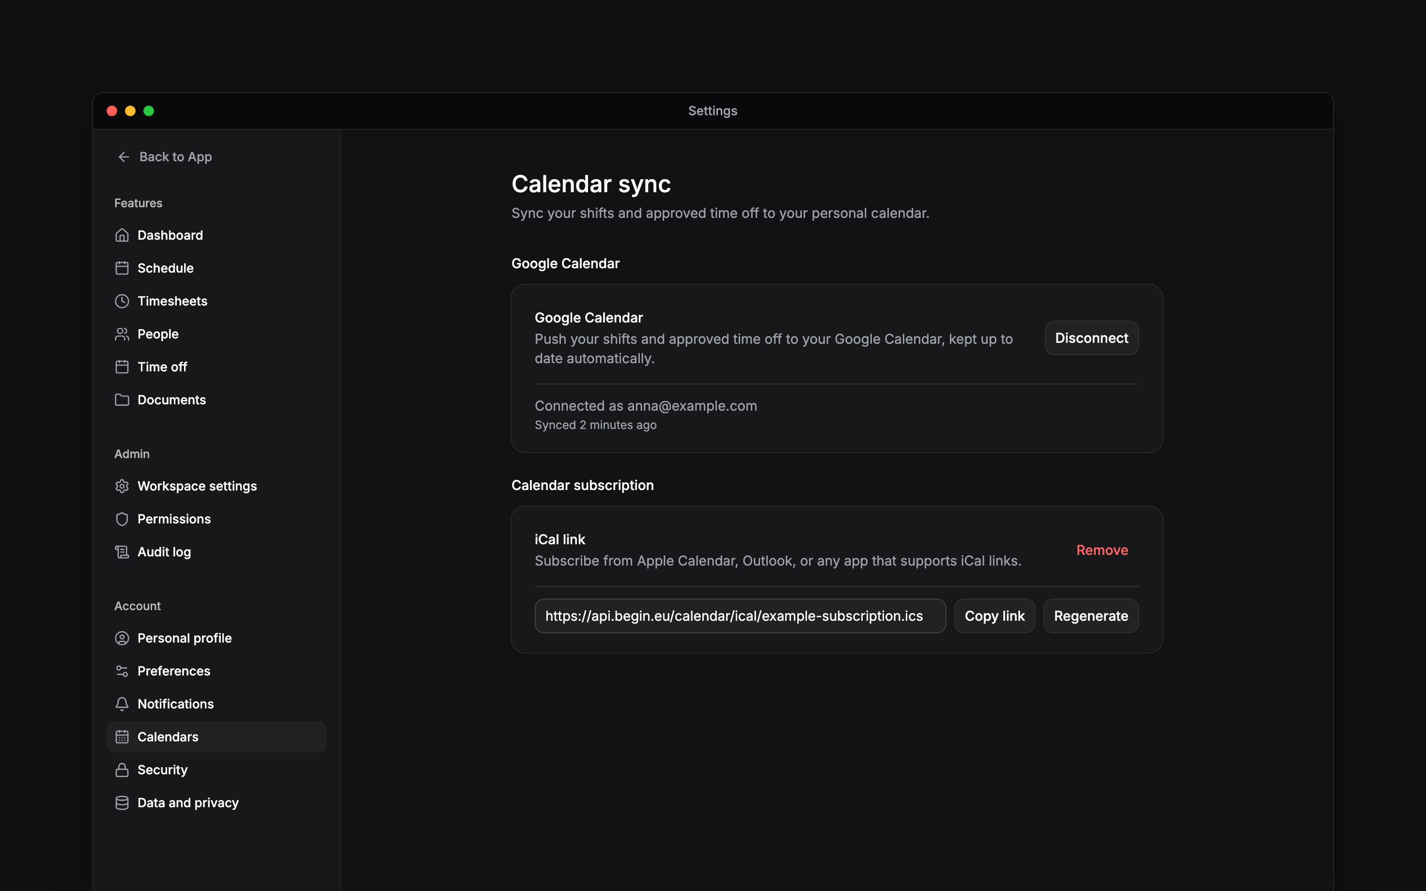
Task: Open the Security label
Action: pos(163,770)
